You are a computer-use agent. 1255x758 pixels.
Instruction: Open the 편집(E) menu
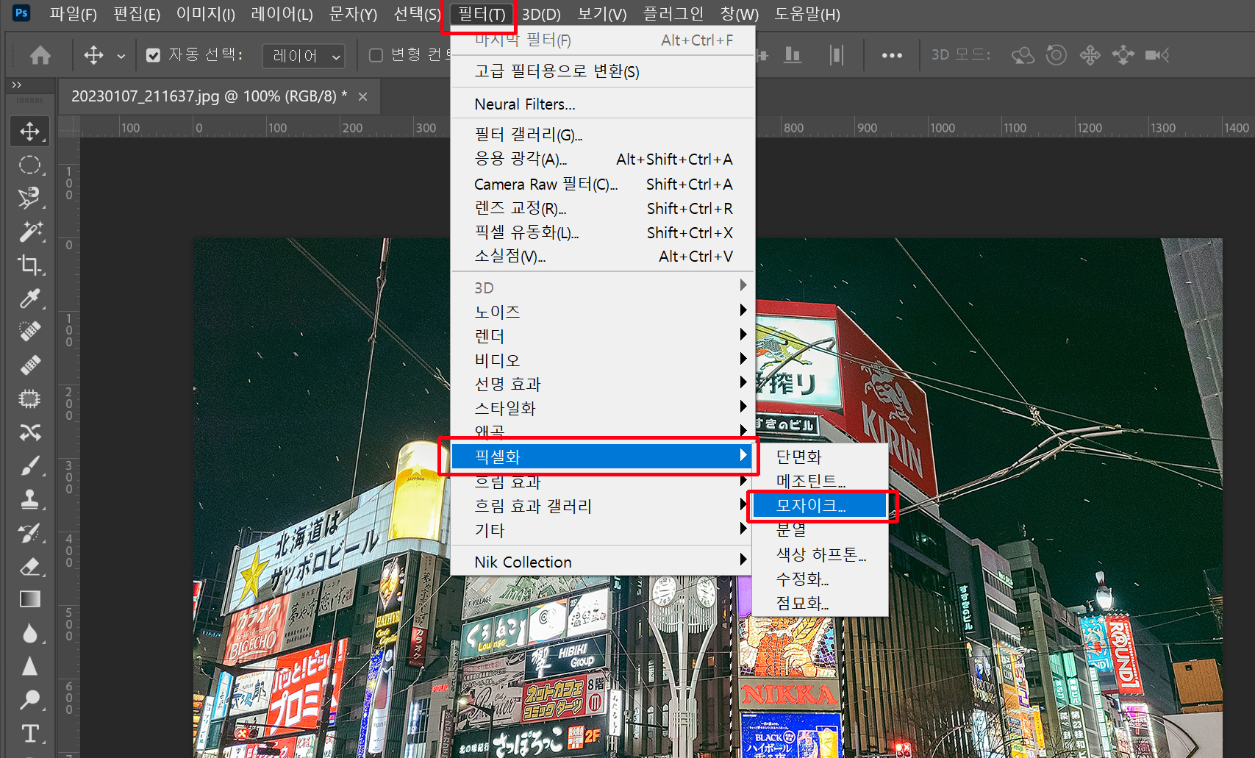pyautogui.click(x=137, y=14)
